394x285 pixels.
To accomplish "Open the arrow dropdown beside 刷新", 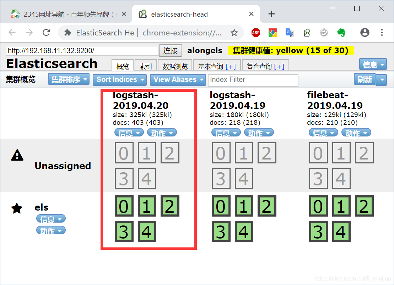I will (x=382, y=80).
